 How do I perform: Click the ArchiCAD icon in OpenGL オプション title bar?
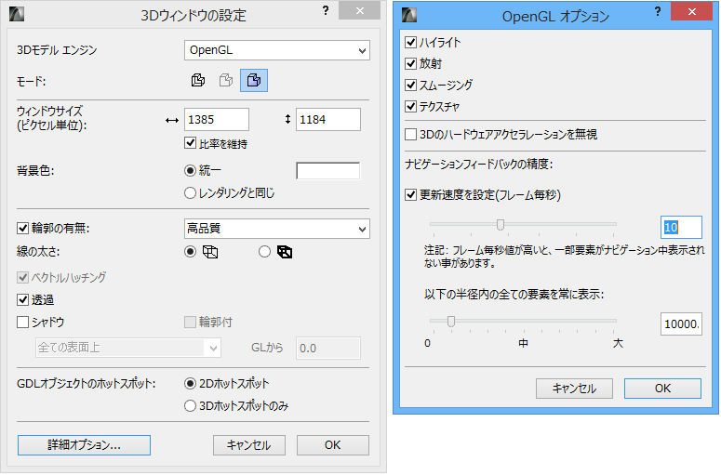[409, 15]
